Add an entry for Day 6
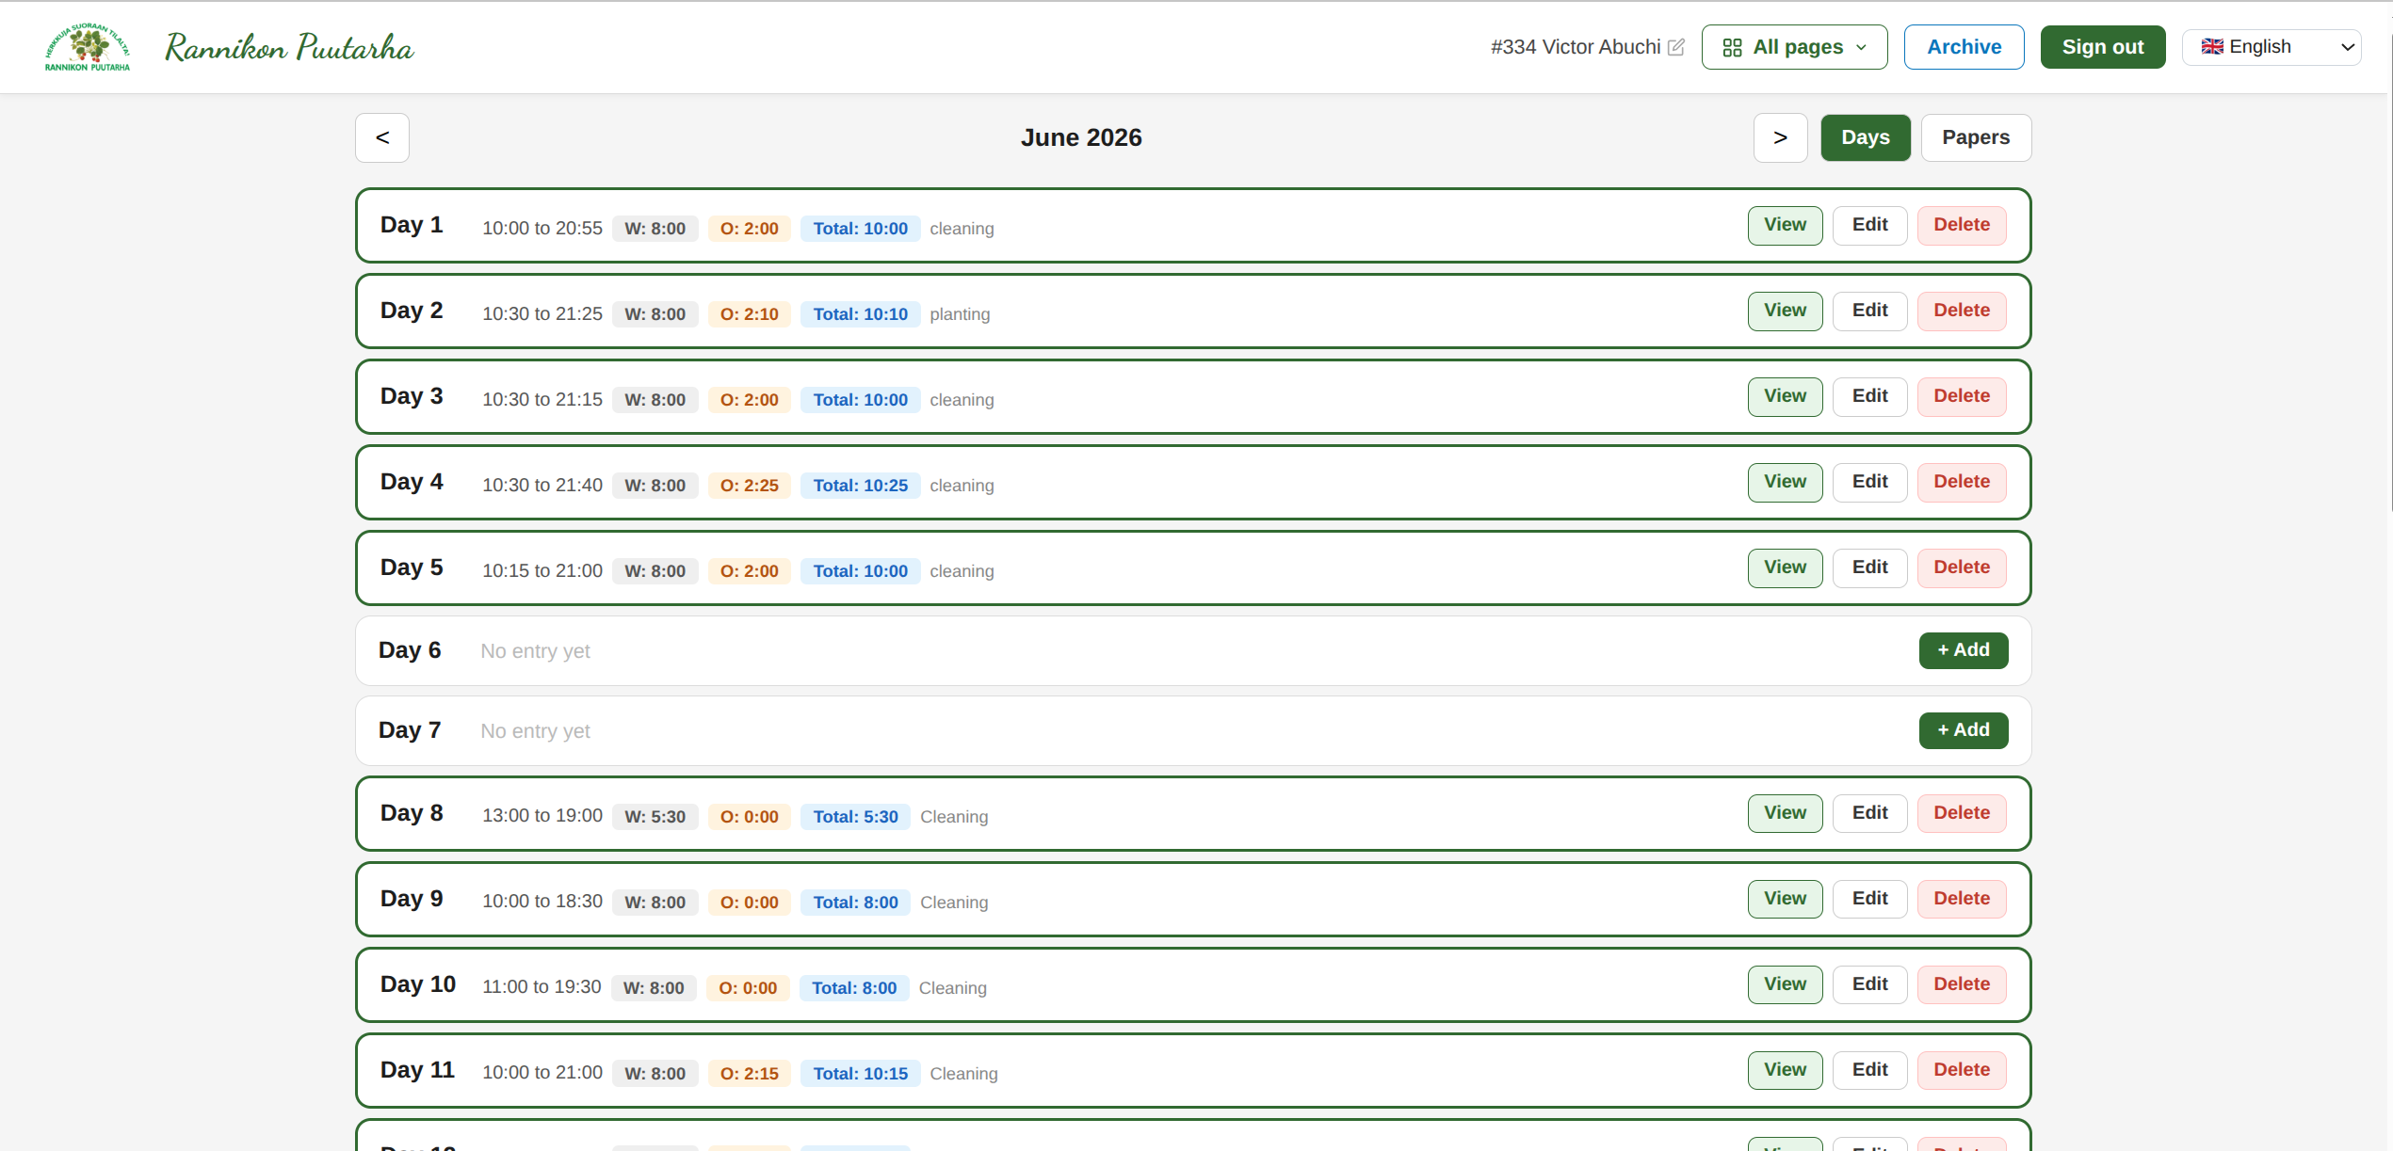 (1963, 650)
